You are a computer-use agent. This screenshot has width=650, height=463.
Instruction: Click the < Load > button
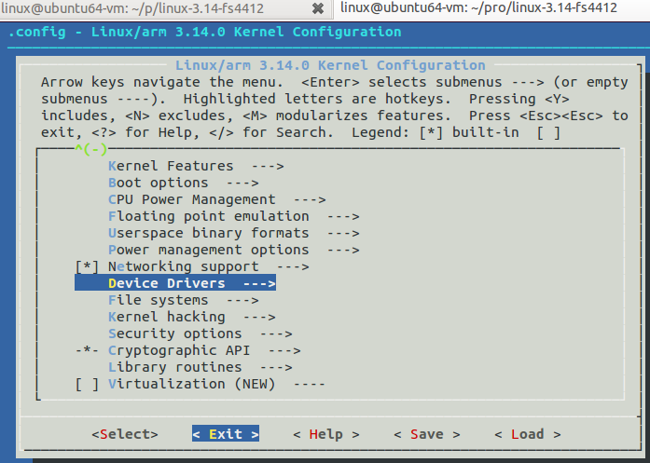pyautogui.click(x=528, y=434)
